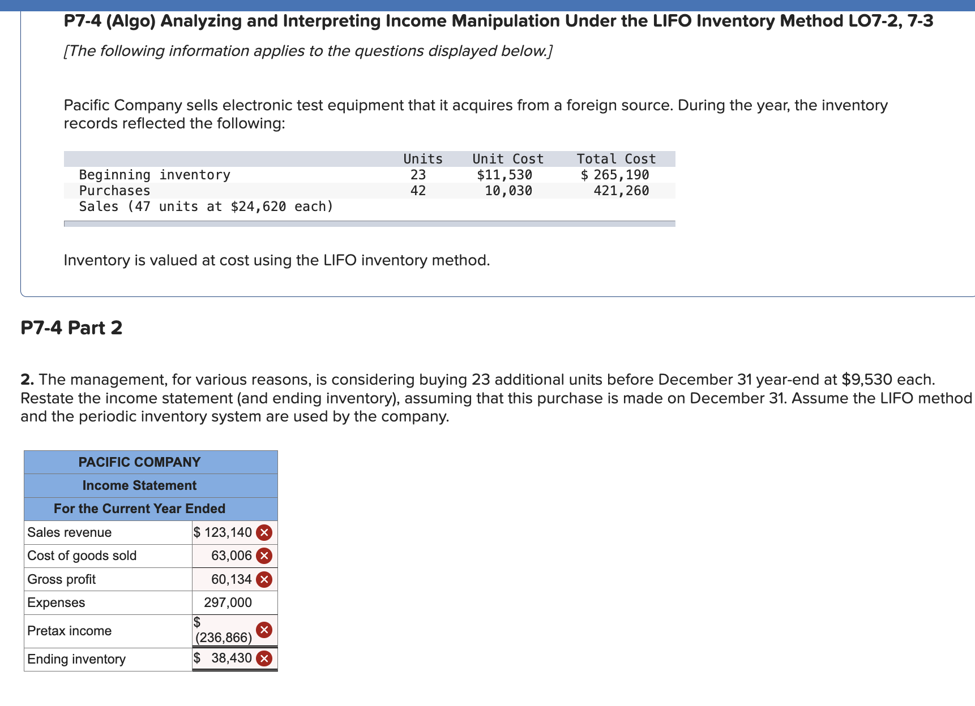The height and width of the screenshot is (706, 975).
Task: Select the "Units" column header
Action: click(x=423, y=159)
